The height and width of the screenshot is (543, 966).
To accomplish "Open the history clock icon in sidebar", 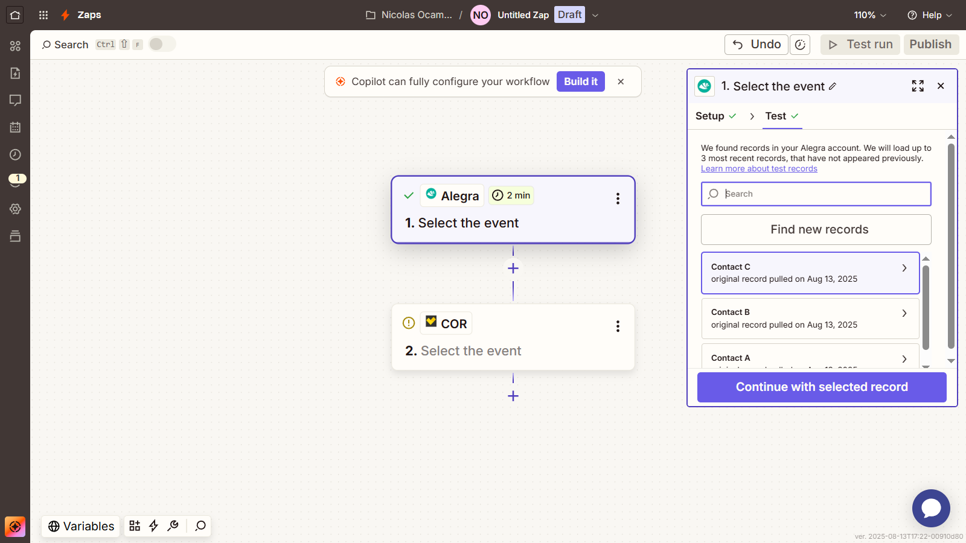I will coord(15,154).
